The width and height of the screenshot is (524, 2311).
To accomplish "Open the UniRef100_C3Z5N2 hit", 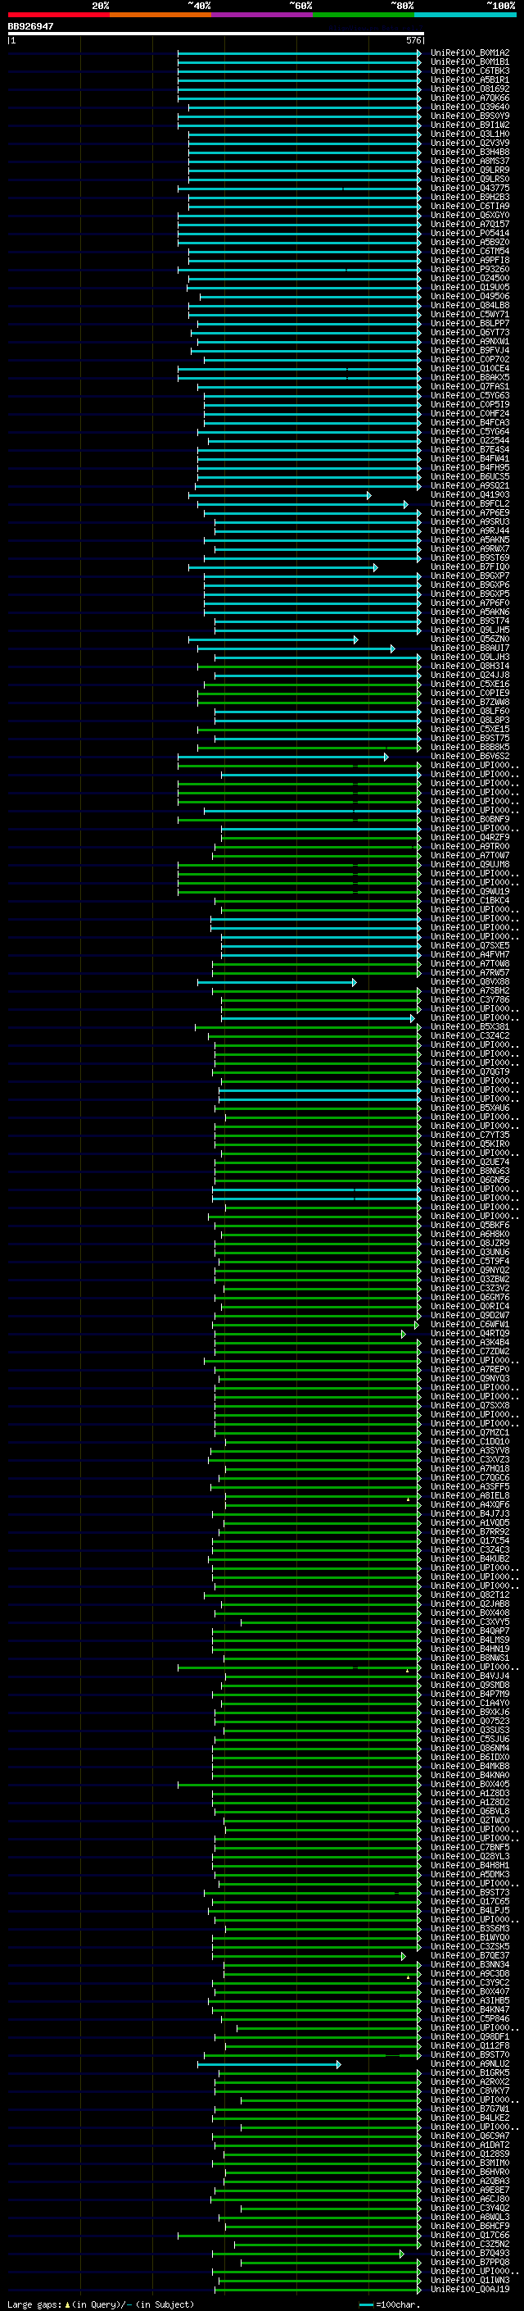I will (470, 2245).
